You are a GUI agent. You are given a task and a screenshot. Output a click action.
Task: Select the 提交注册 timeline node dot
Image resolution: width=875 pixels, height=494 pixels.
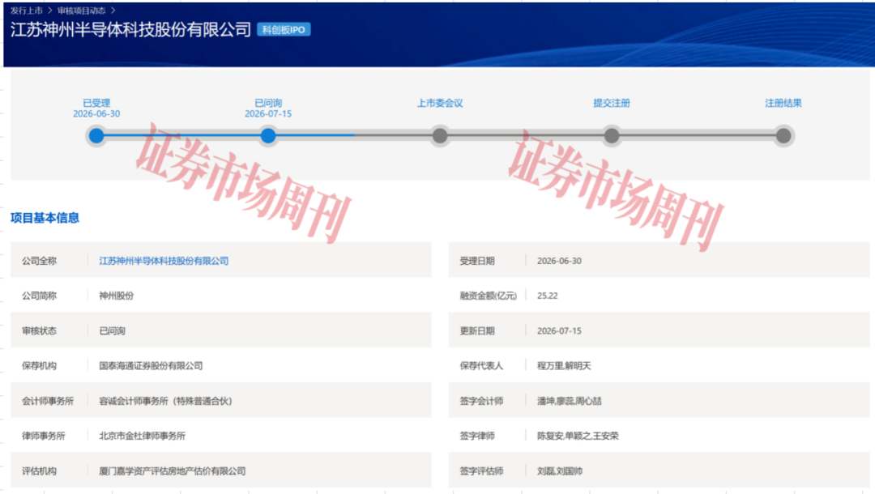[x=612, y=135]
